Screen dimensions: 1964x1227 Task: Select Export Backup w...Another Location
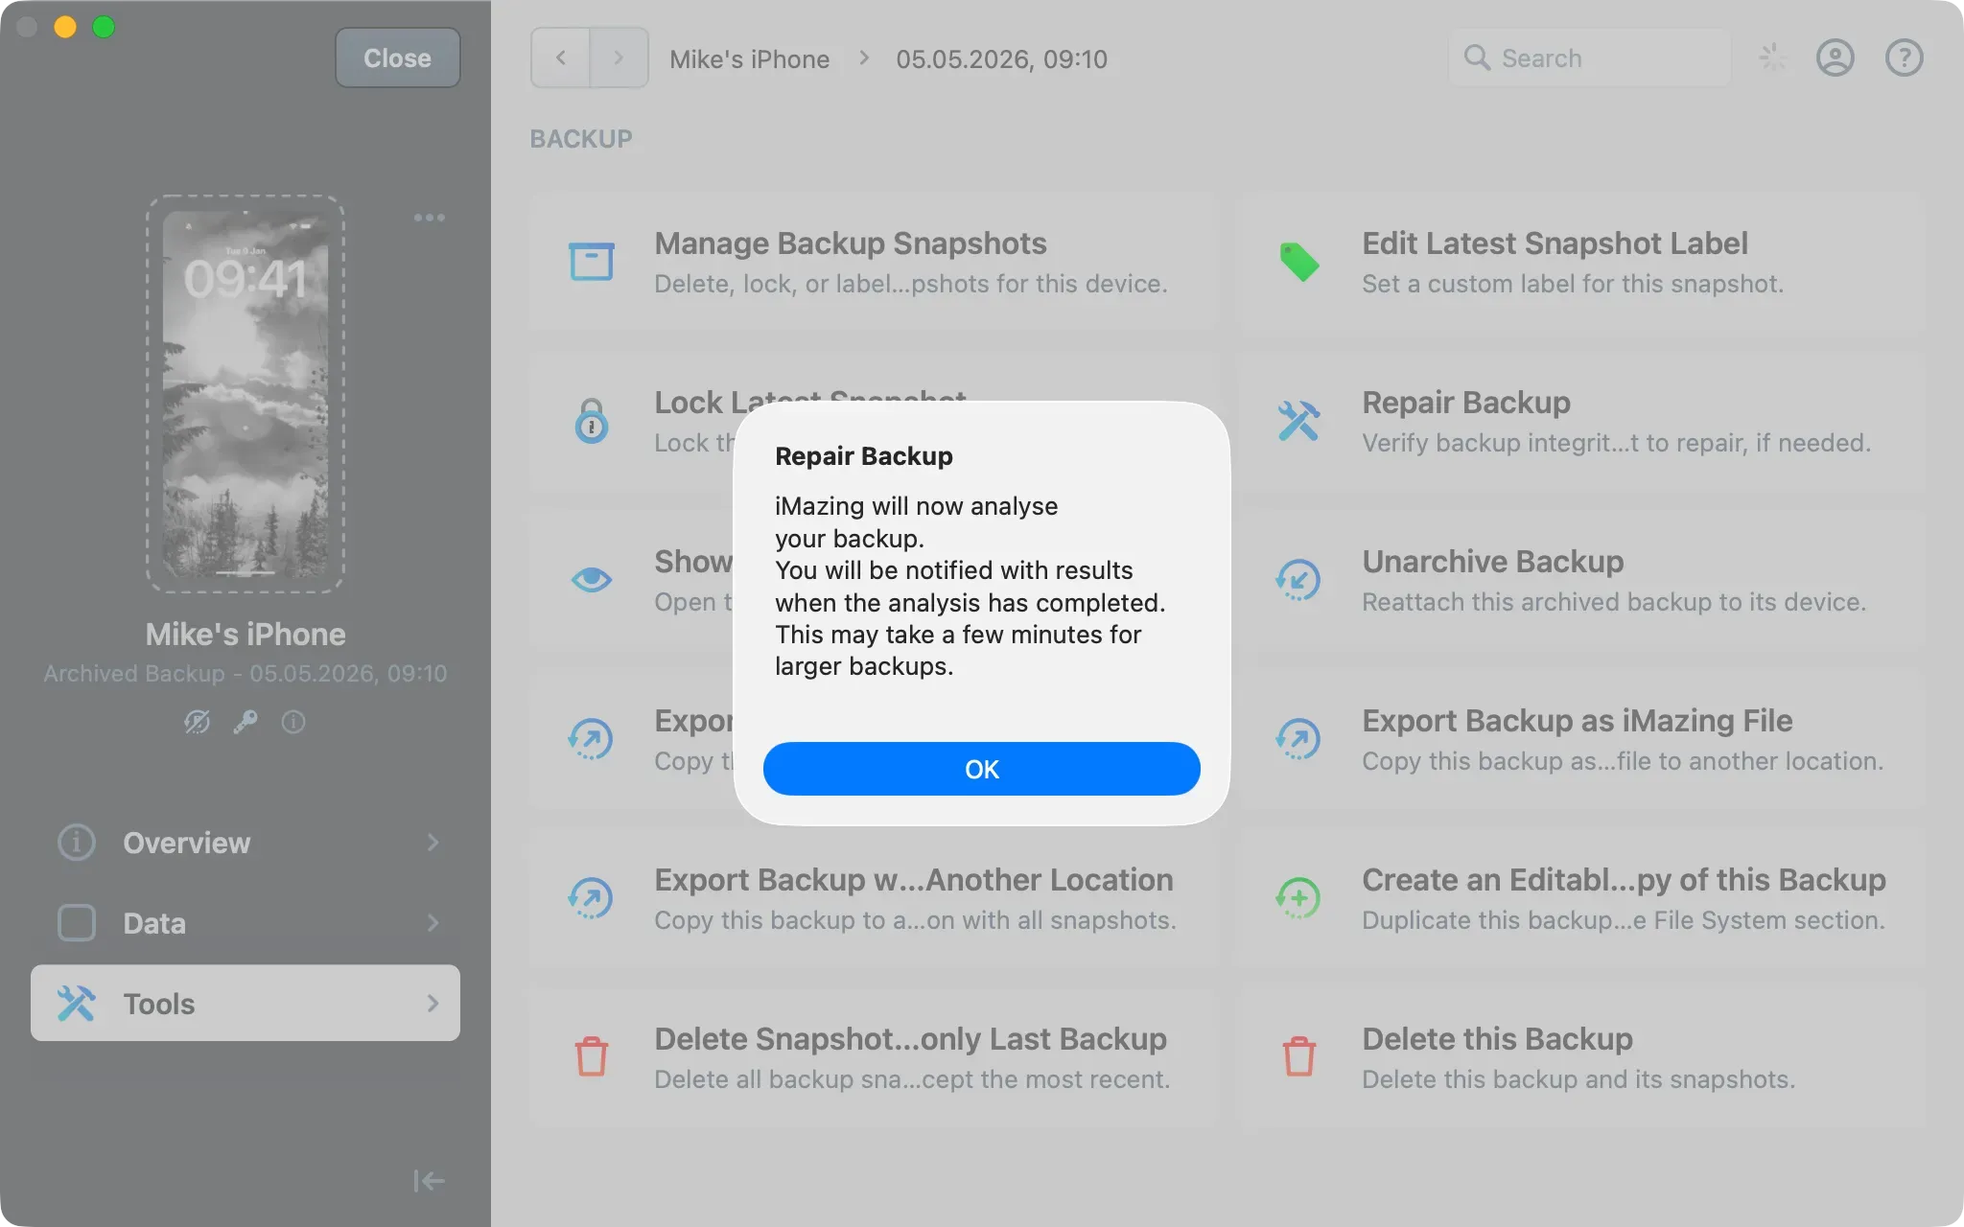(x=873, y=898)
